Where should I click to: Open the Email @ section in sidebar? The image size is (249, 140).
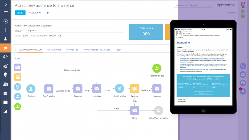click(5, 57)
